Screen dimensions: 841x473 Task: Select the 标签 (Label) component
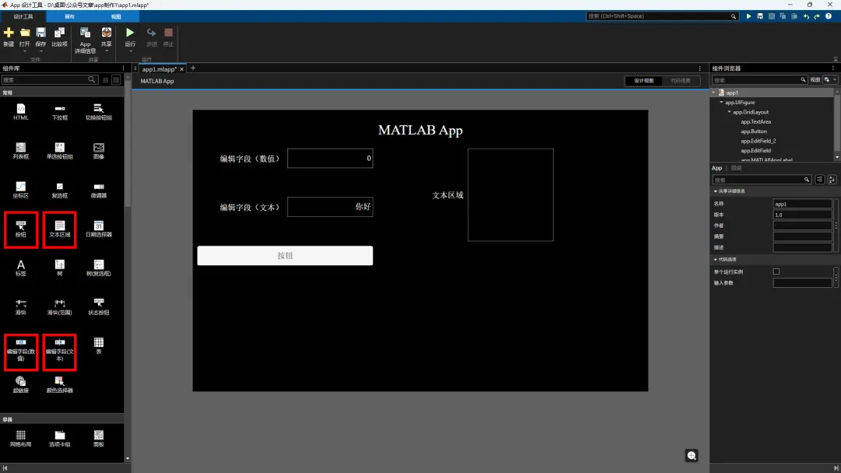pyautogui.click(x=20, y=268)
